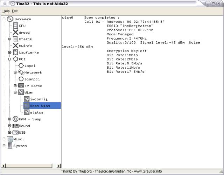This screenshot has width=224, height=175.
Task: Click the iwconfig icon
Action: (27, 99)
